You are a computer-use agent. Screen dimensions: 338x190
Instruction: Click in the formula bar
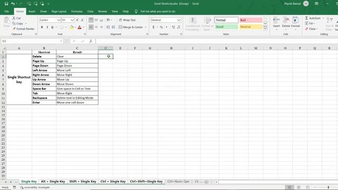point(217,41)
